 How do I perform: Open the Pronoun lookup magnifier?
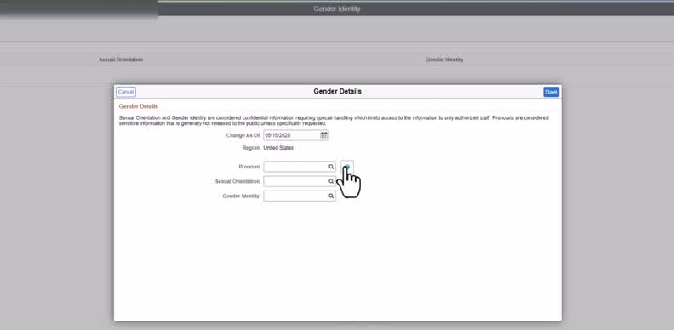331,167
